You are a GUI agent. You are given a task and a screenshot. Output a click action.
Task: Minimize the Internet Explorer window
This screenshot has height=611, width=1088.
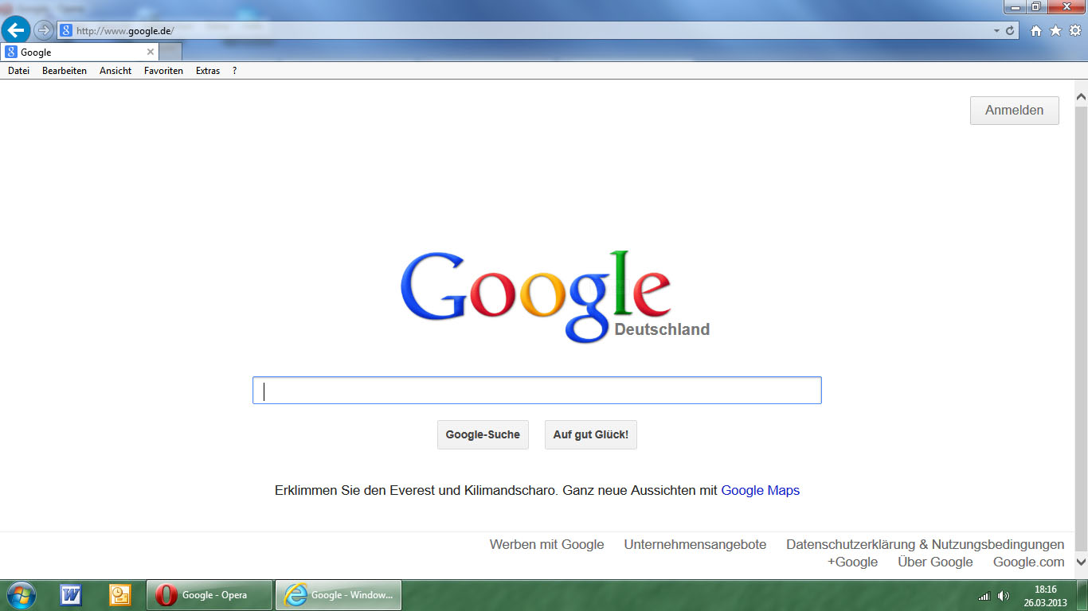[1015, 6]
